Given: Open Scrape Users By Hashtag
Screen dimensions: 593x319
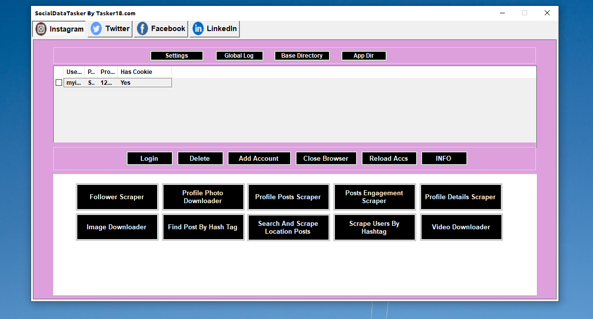Looking at the screenshot, I should (374, 227).
